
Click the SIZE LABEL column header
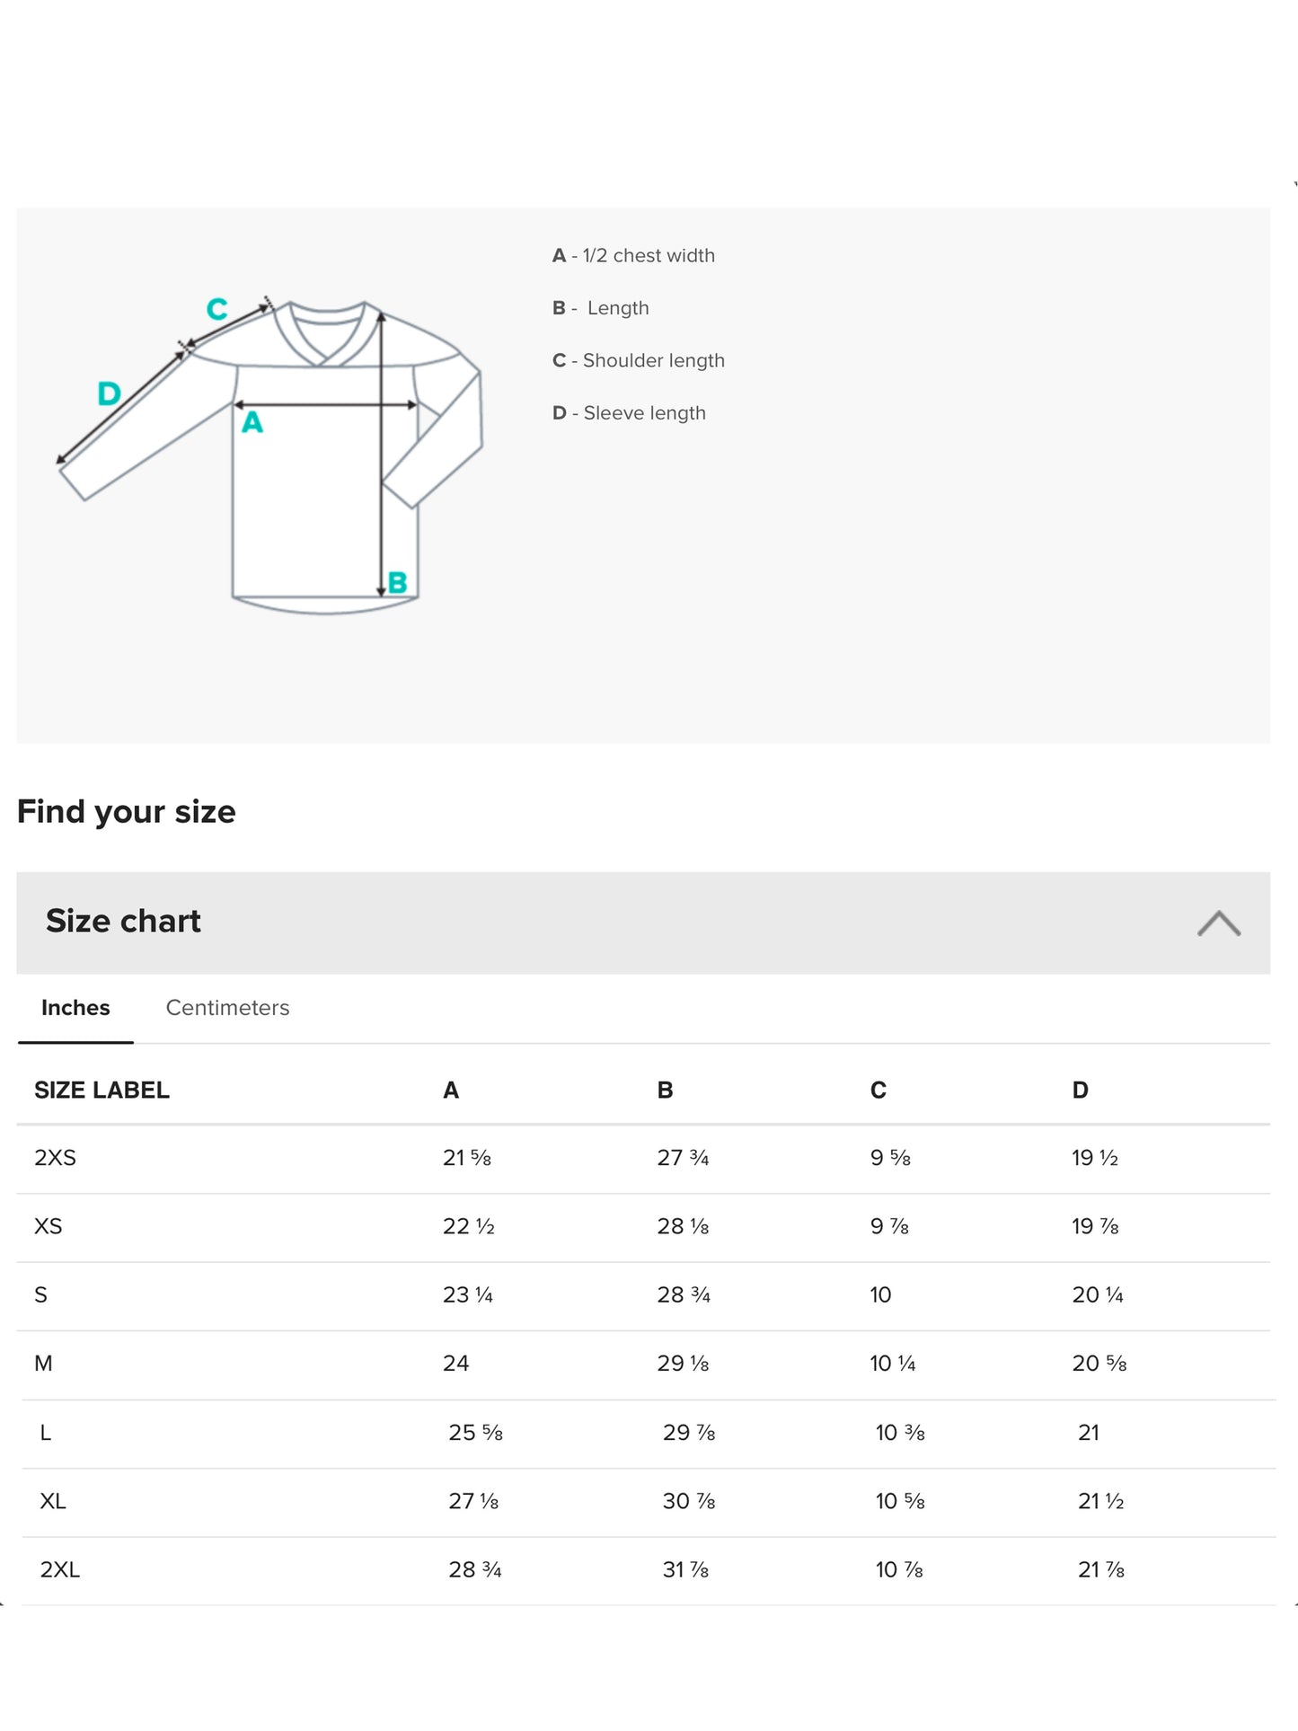102,1091
